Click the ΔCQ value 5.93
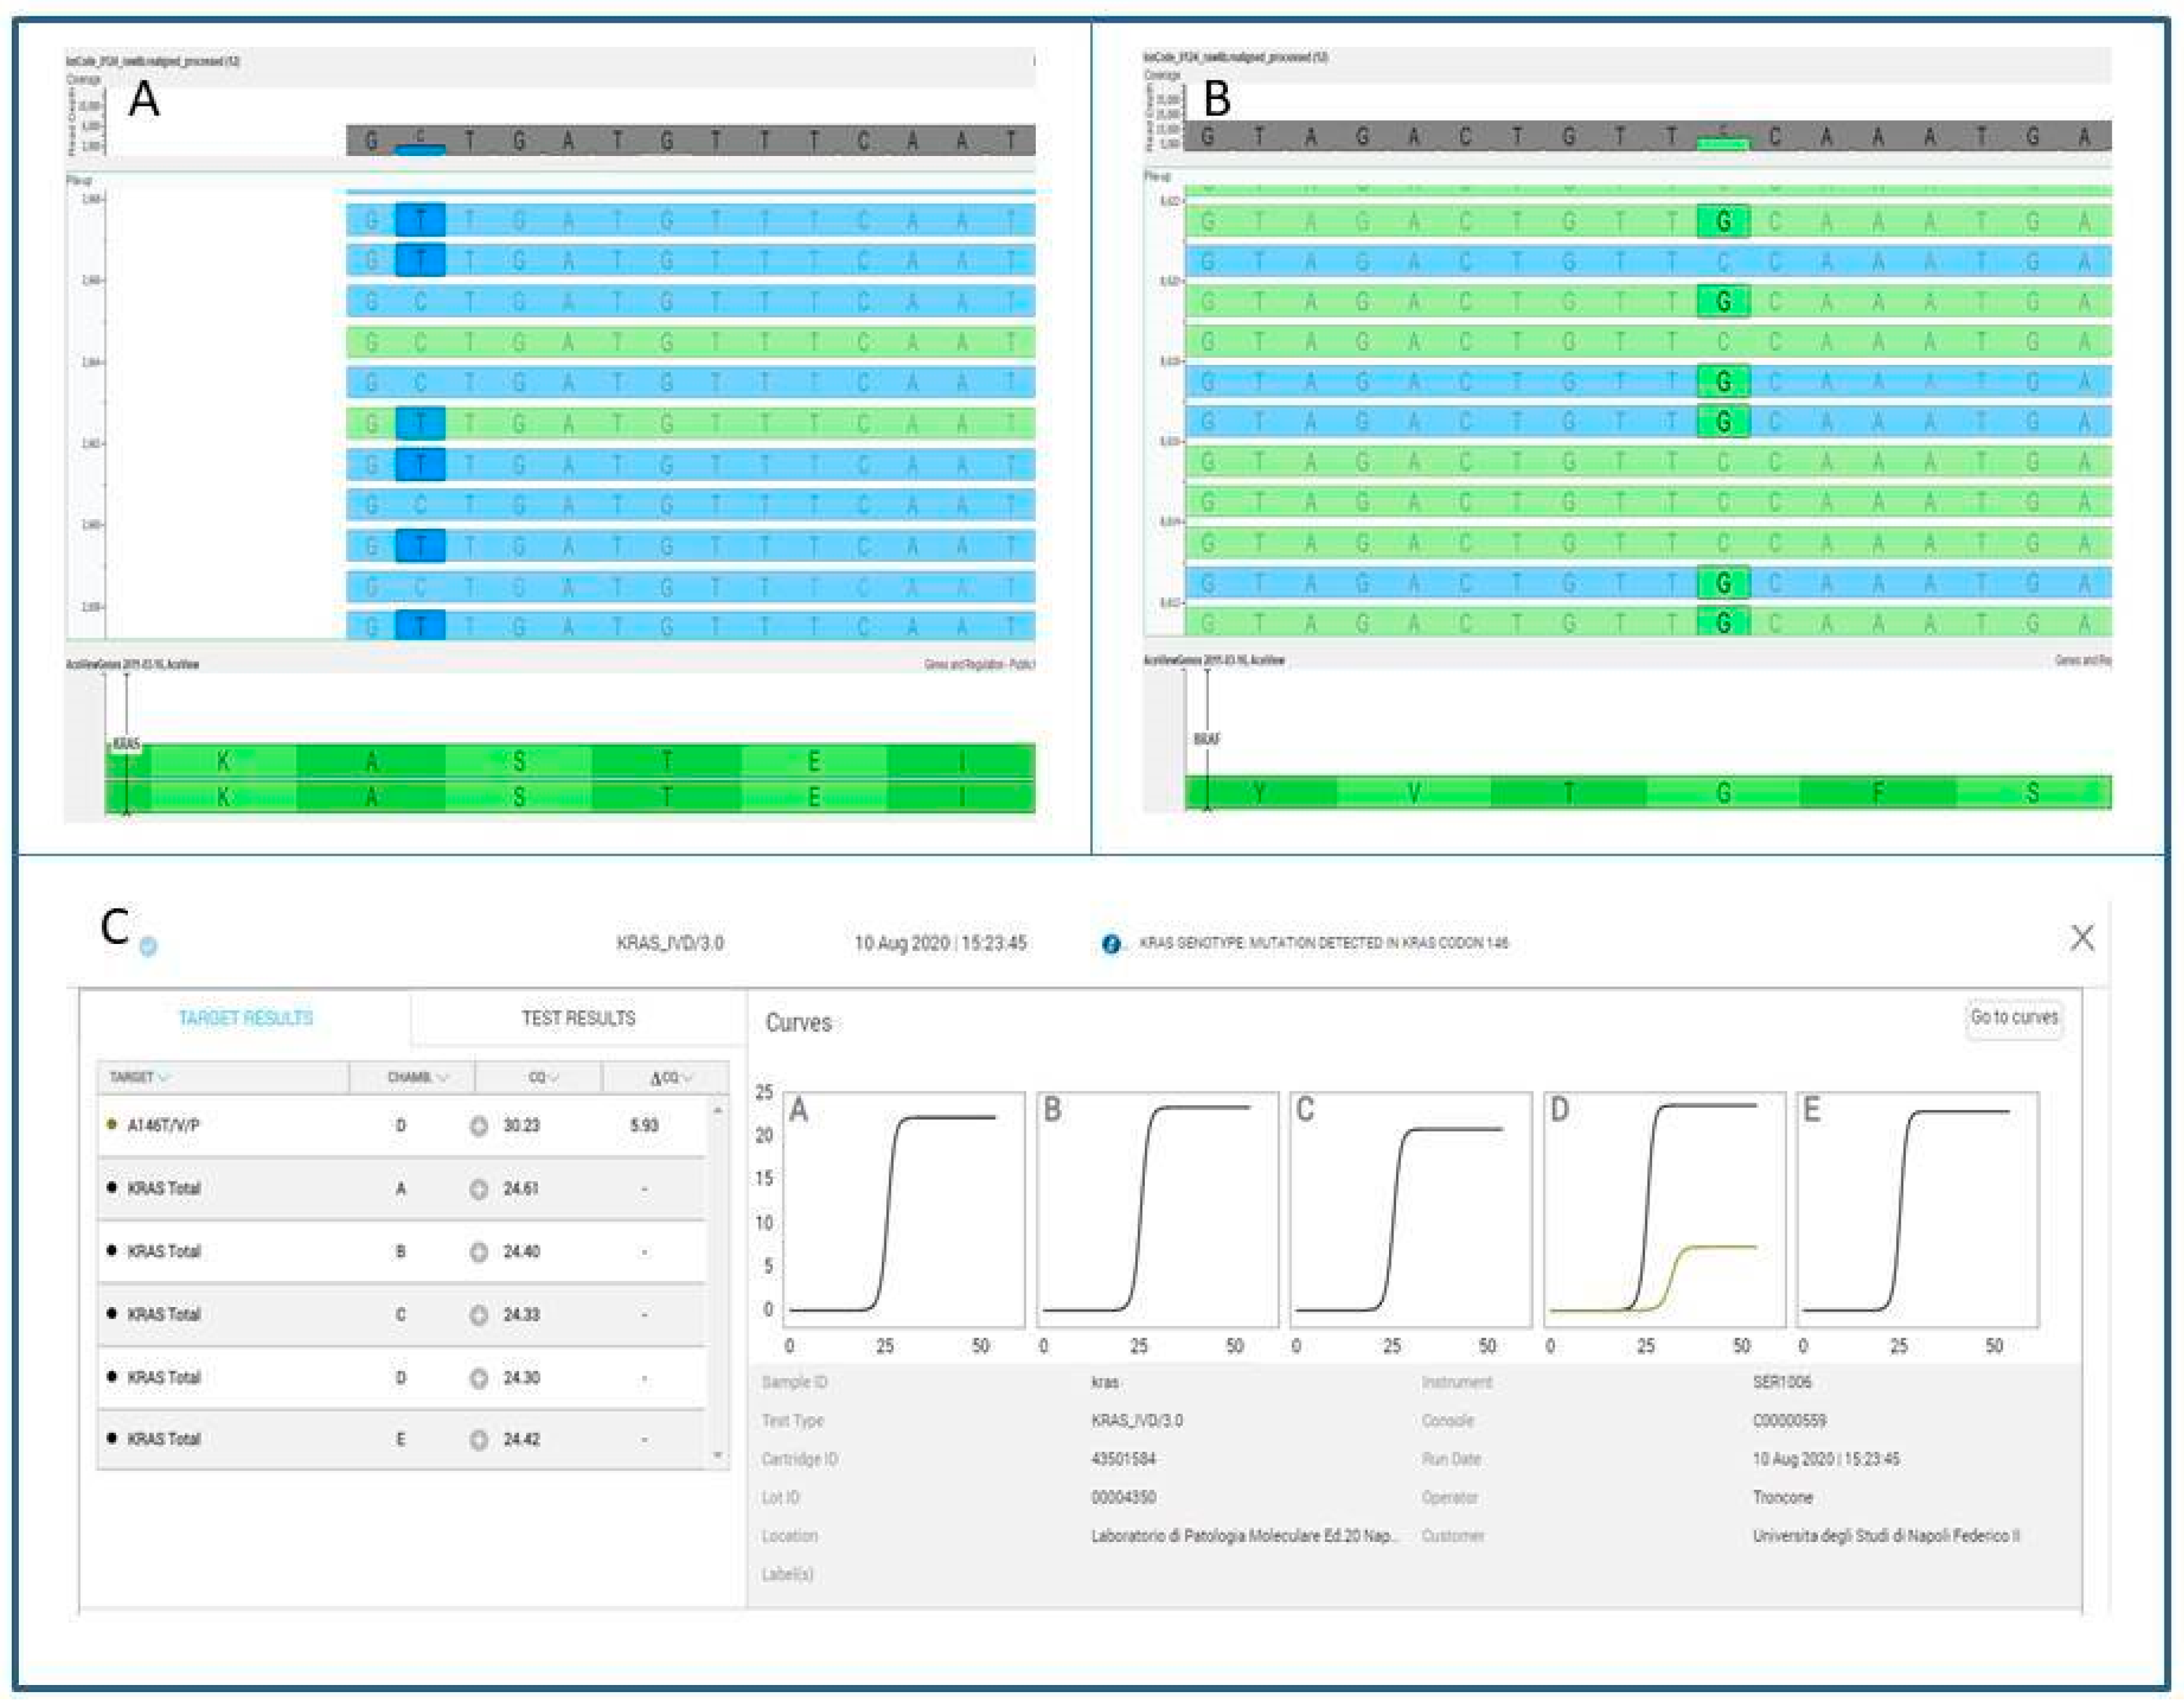This screenshot has height=1700, width=2184. (644, 1126)
